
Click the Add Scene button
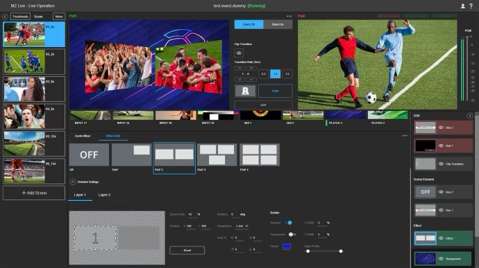pos(34,193)
